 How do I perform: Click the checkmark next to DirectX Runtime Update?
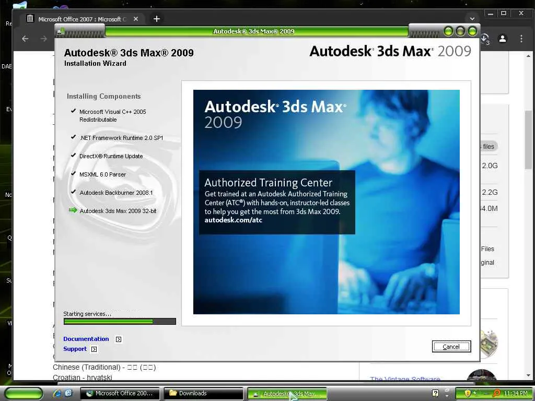73,155
